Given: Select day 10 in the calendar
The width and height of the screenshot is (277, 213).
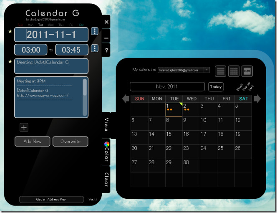Looking at the screenshot, I should 209,124.
